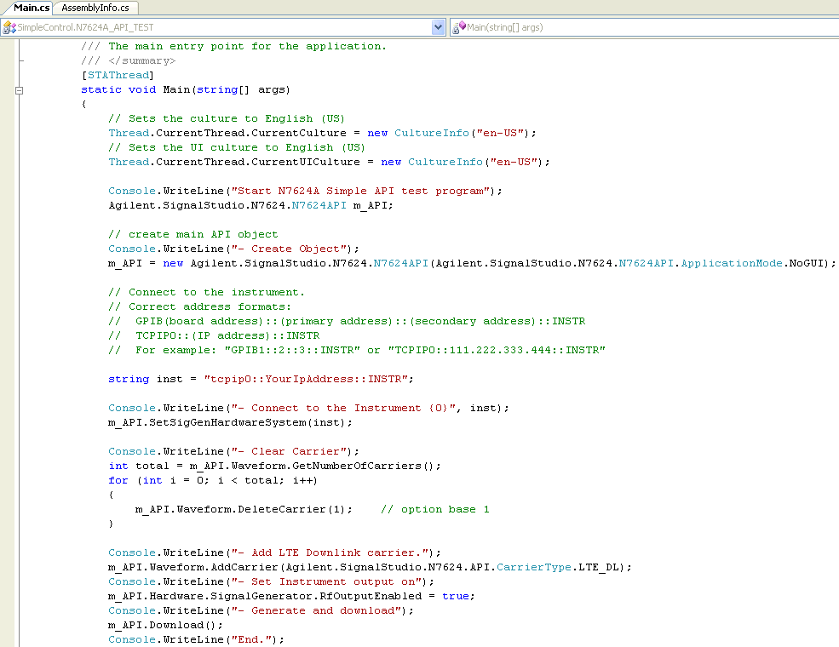Click the STAThread attribute text
Screen dimensions: 839x647
tap(118, 74)
